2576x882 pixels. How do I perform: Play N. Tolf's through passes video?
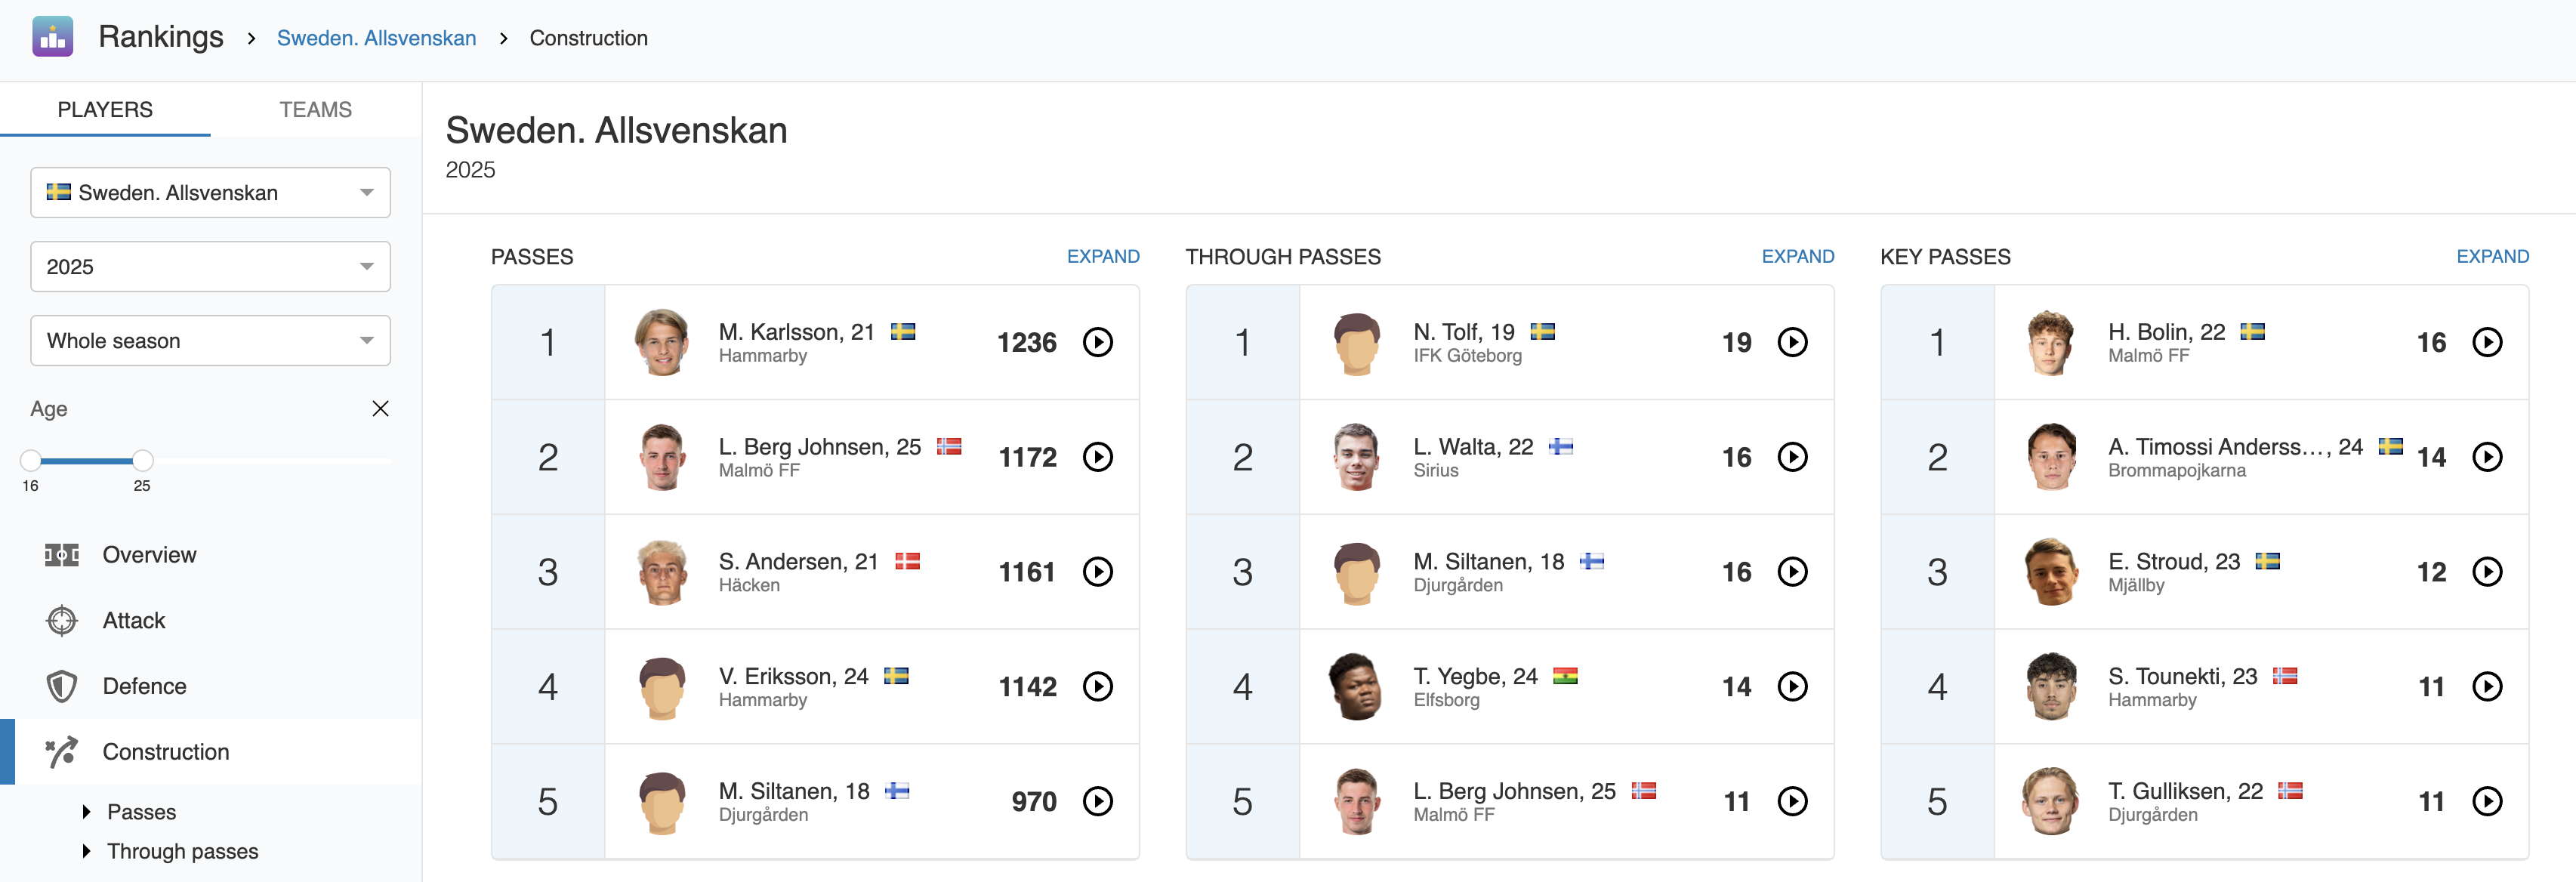click(1792, 342)
